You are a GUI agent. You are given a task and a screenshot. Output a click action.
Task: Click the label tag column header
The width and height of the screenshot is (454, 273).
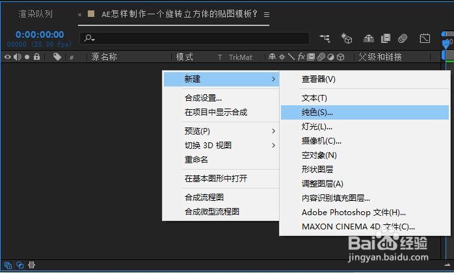57,57
